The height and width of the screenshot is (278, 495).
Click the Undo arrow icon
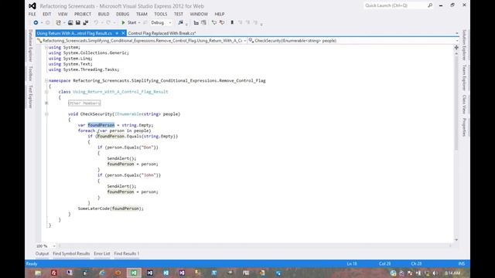[96, 22]
